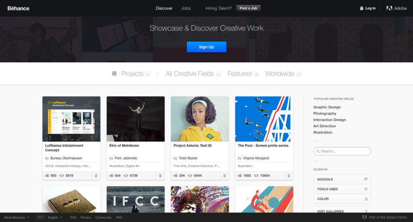Click the collection icon on Elric of Melnibone
413x222 pixels.
pos(160,176)
